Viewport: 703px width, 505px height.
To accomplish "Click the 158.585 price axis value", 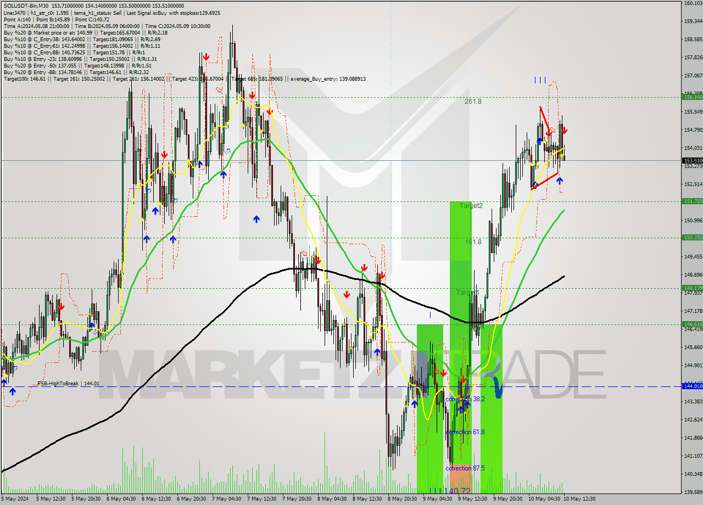I will [694, 40].
